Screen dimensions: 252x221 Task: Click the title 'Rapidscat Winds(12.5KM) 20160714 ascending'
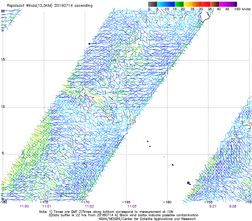[50, 6]
